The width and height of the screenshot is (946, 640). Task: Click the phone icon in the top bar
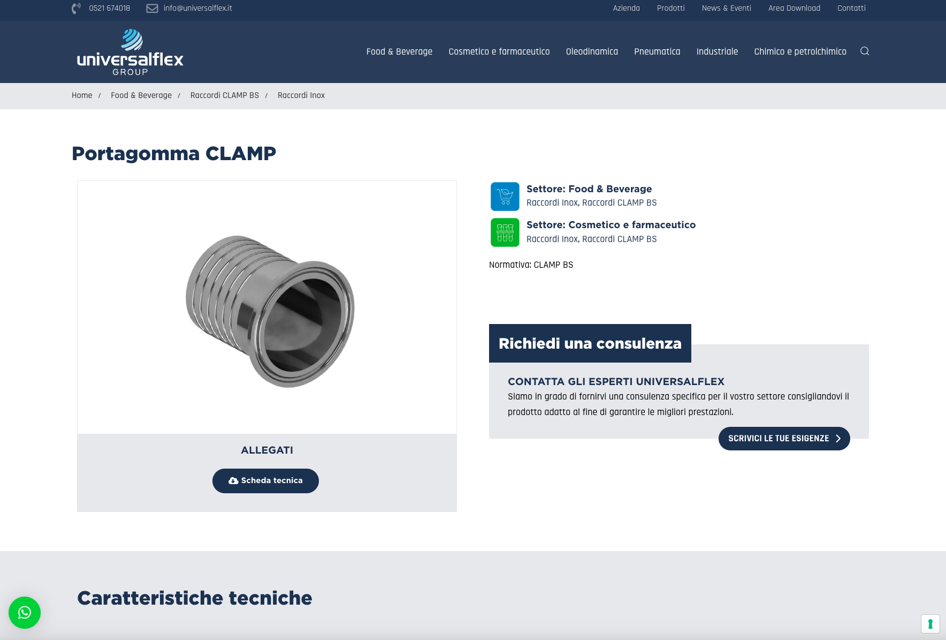coord(74,8)
